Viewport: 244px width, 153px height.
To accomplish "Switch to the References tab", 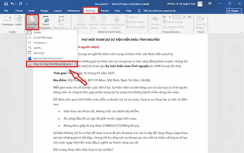I will (x=73, y=11).
